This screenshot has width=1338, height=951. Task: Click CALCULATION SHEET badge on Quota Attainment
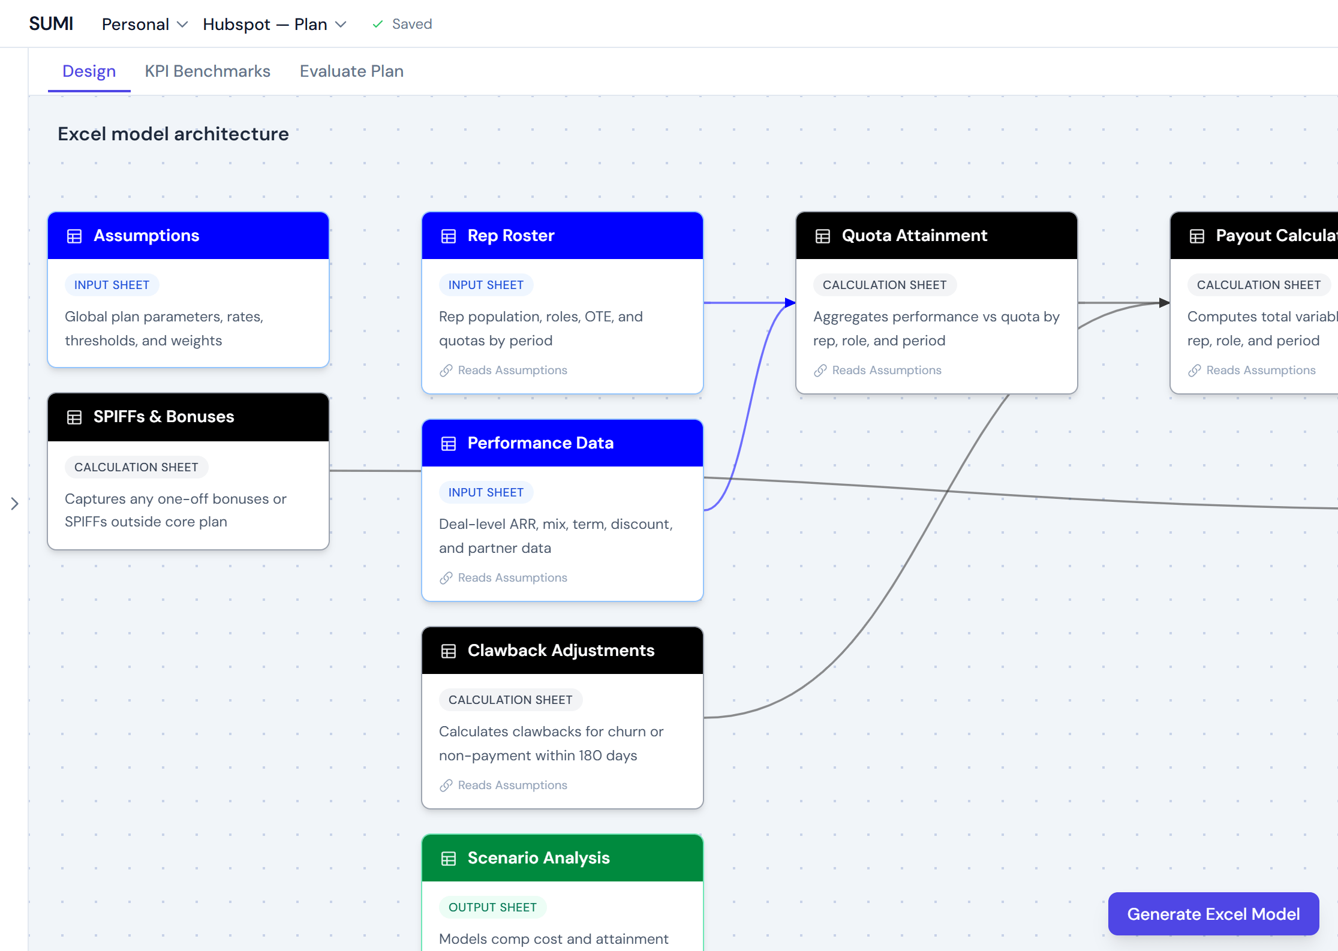pyautogui.click(x=885, y=285)
